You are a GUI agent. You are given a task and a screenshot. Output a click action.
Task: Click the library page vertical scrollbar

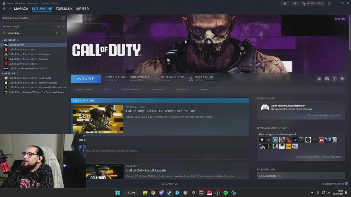tap(350, 32)
